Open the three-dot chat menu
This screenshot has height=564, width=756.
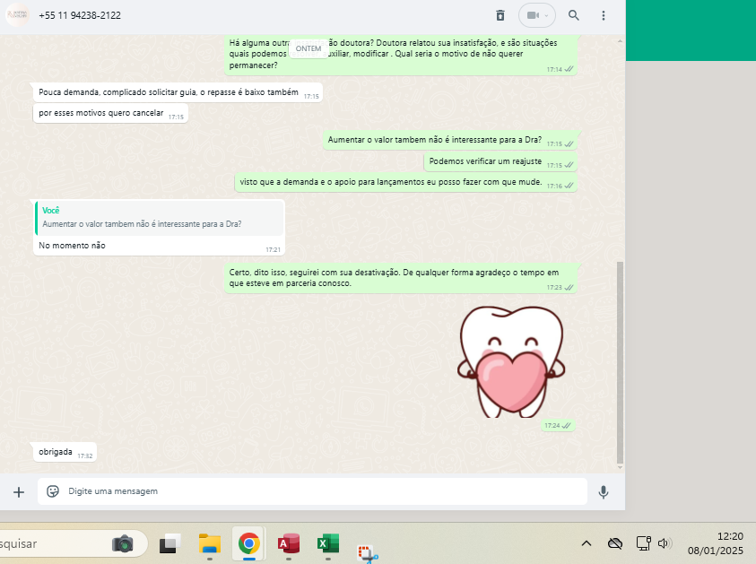point(604,15)
